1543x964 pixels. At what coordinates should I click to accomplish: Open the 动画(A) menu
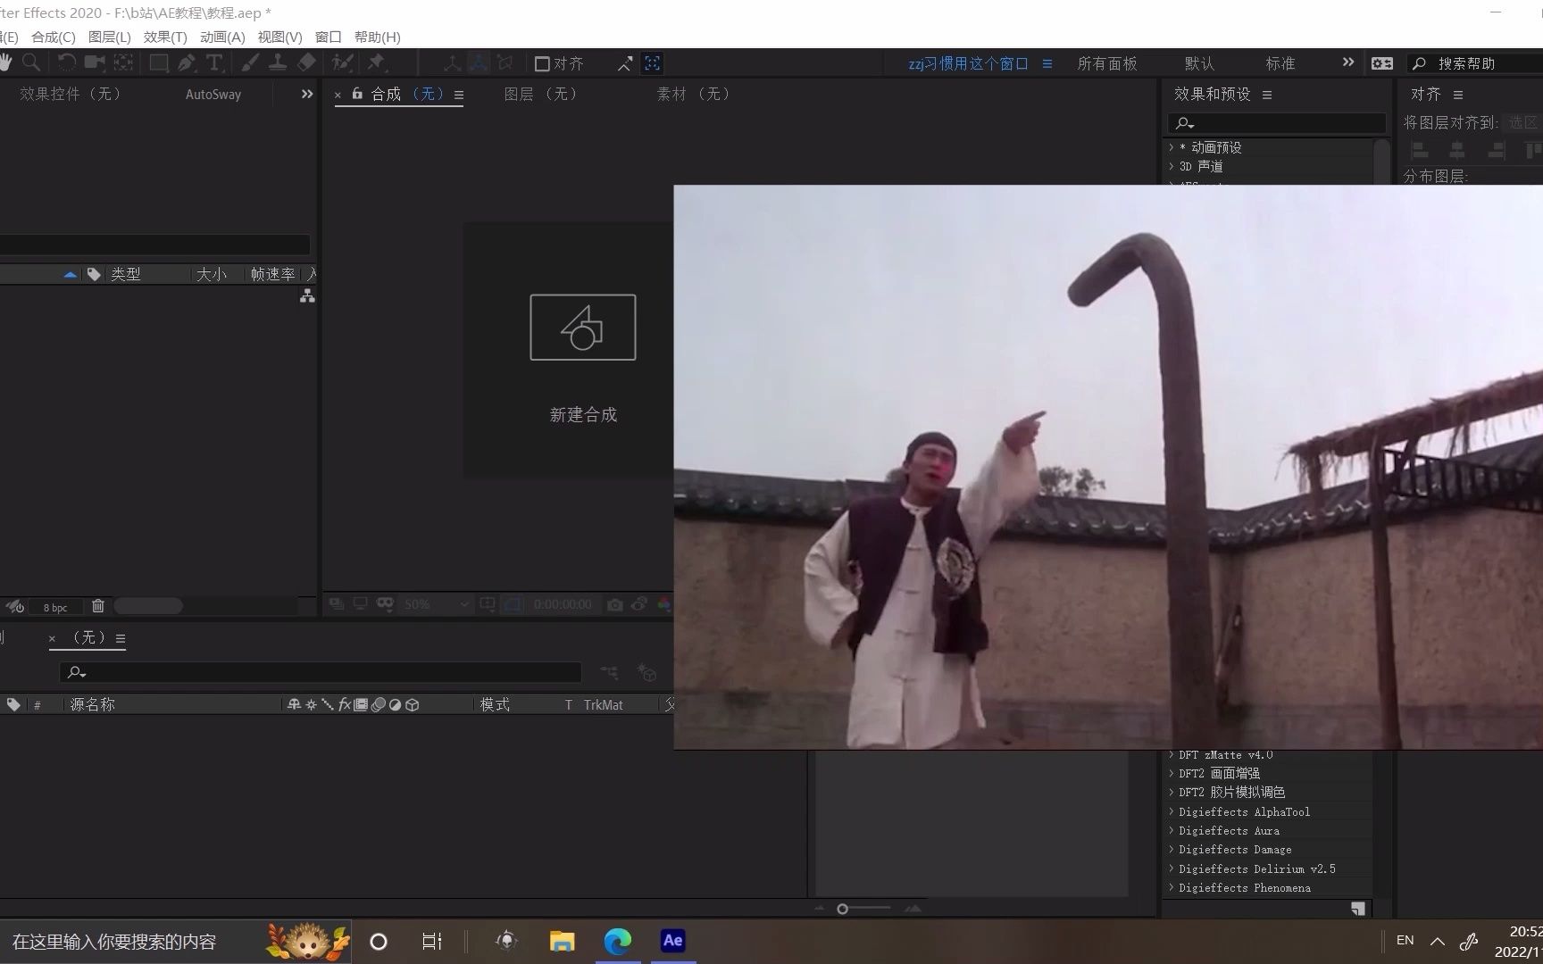point(222,37)
